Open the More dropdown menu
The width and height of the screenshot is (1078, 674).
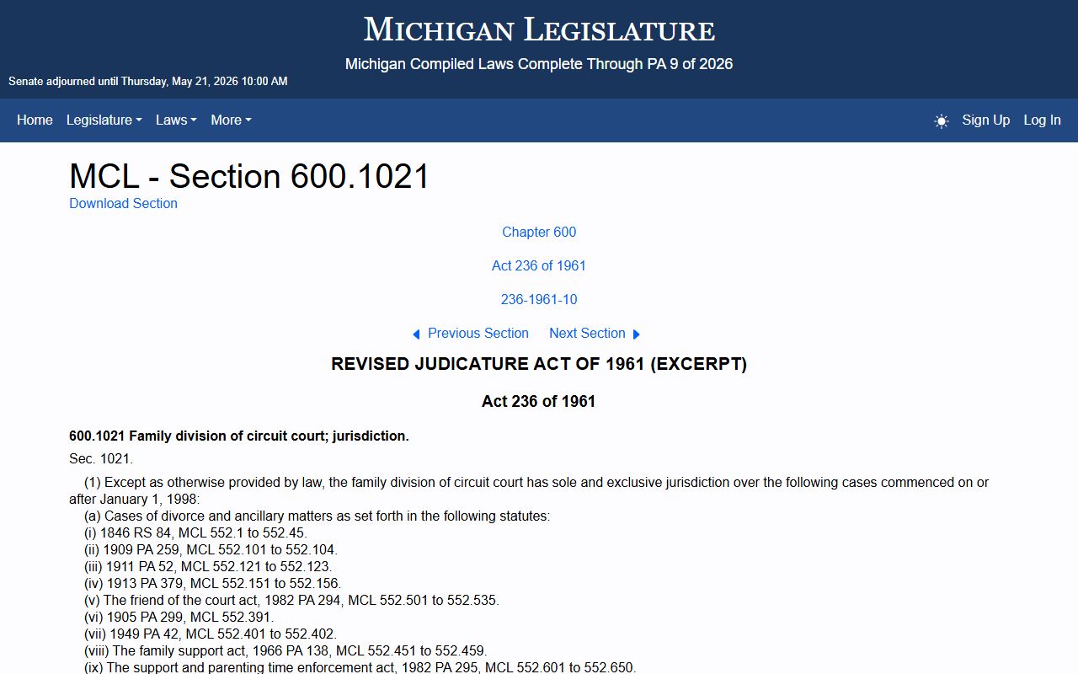click(231, 120)
